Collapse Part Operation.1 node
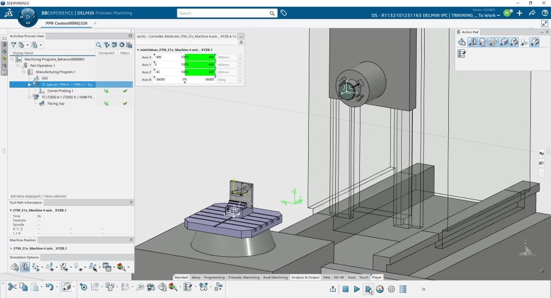Image resolution: width=551 pixels, height=298 pixels. click(x=18, y=66)
